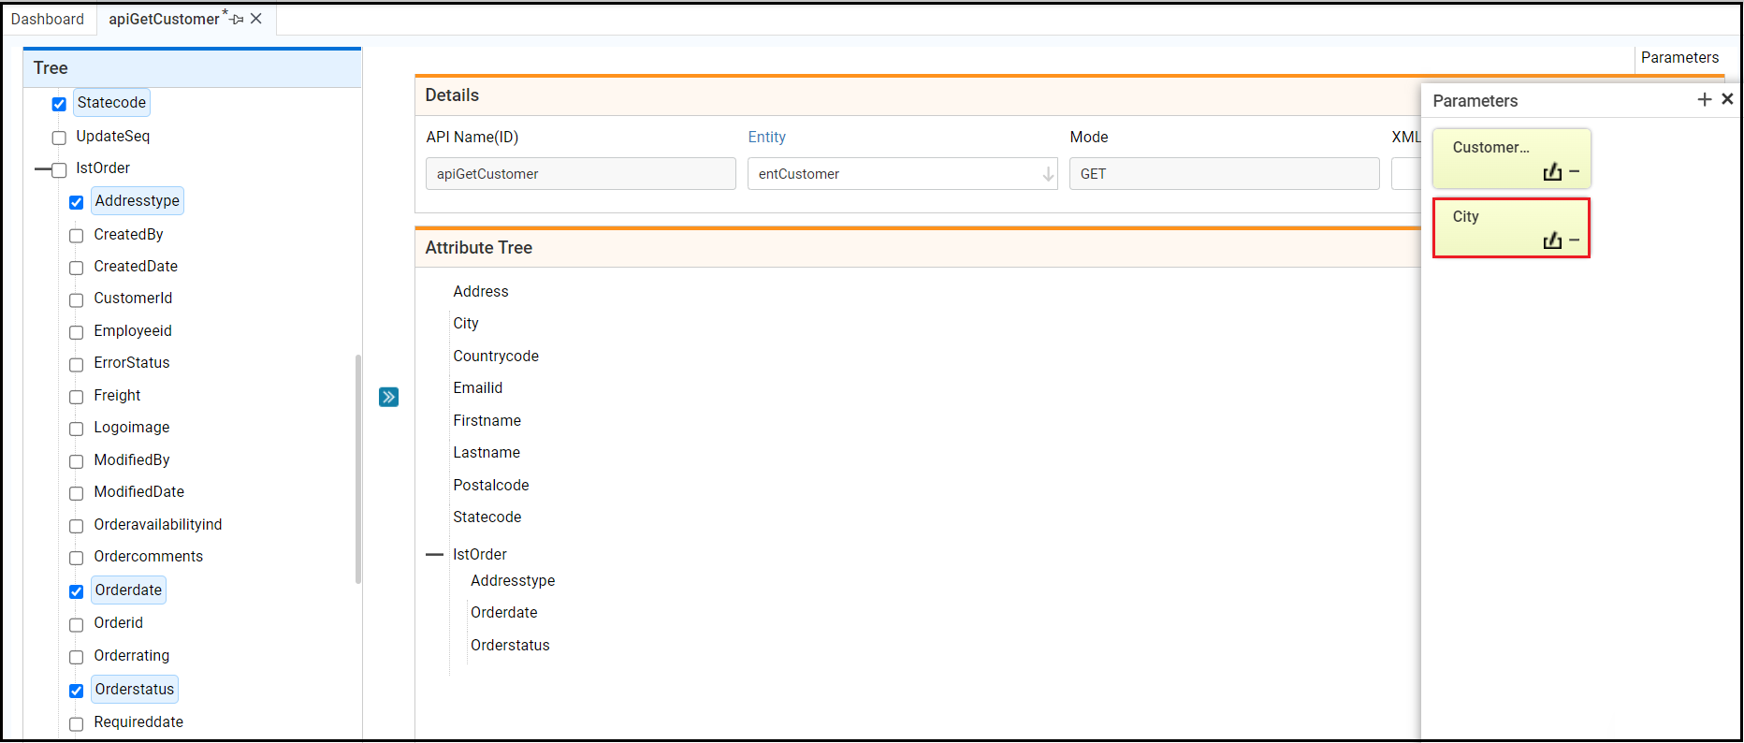Open the Parameters tab at top right
Image resolution: width=1744 pixels, height=743 pixels.
[x=1679, y=58]
